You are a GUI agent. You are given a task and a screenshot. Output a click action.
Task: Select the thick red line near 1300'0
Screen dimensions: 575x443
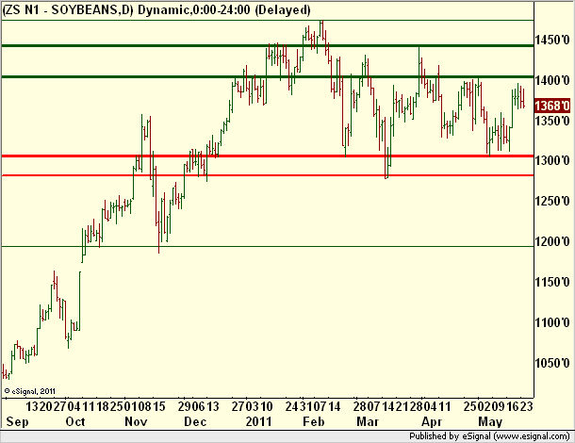click(268, 156)
